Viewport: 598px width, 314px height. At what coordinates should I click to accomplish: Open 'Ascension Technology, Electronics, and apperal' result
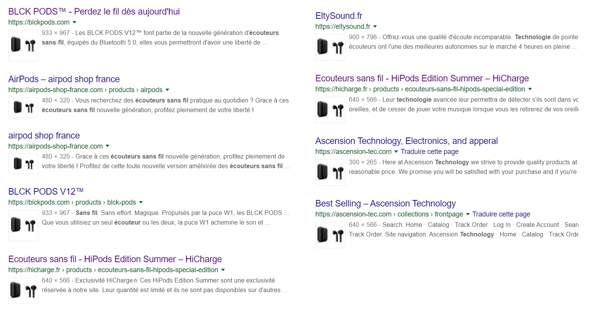tap(406, 141)
